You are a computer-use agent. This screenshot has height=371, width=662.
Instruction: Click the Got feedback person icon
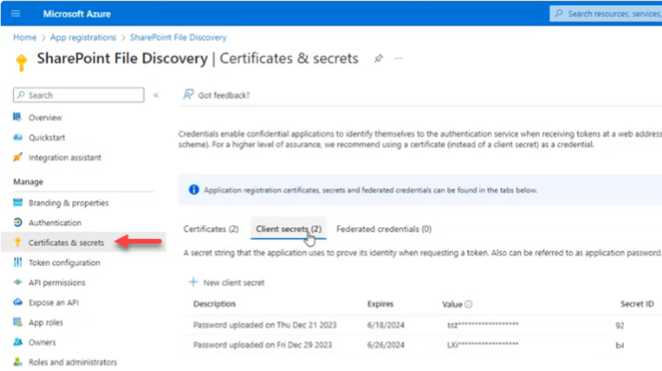click(189, 95)
